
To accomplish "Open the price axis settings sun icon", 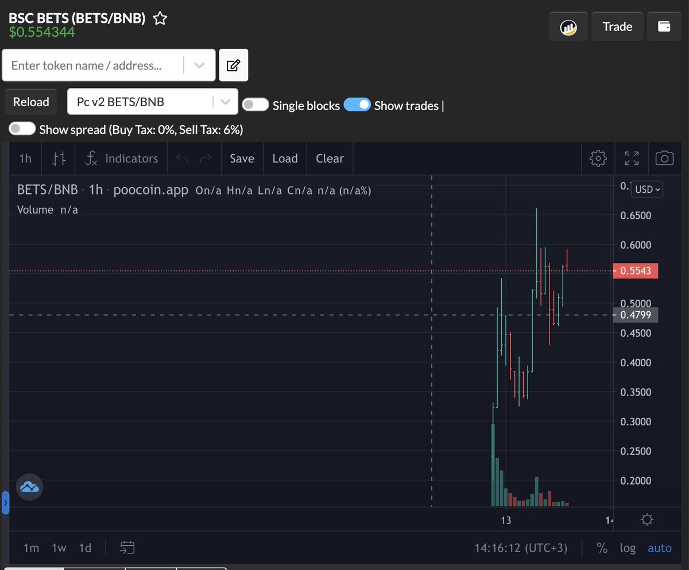I will (x=647, y=520).
